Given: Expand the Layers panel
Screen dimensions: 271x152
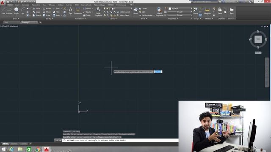Looking at the screenshot, I should click(x=113, y=19).
